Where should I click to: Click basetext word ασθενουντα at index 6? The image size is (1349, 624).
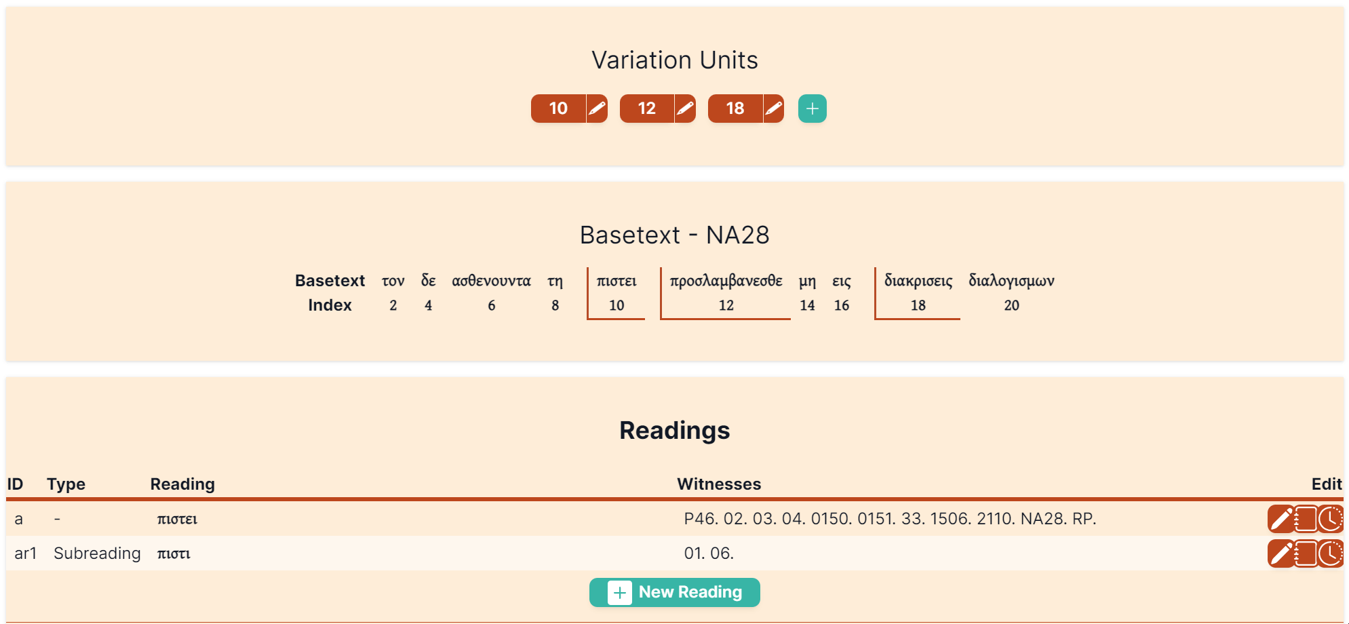[491, 281]
